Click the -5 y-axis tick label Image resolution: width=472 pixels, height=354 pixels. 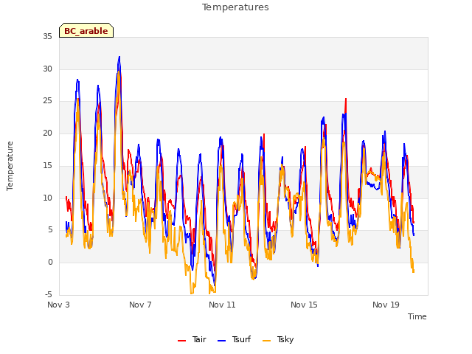49,294
